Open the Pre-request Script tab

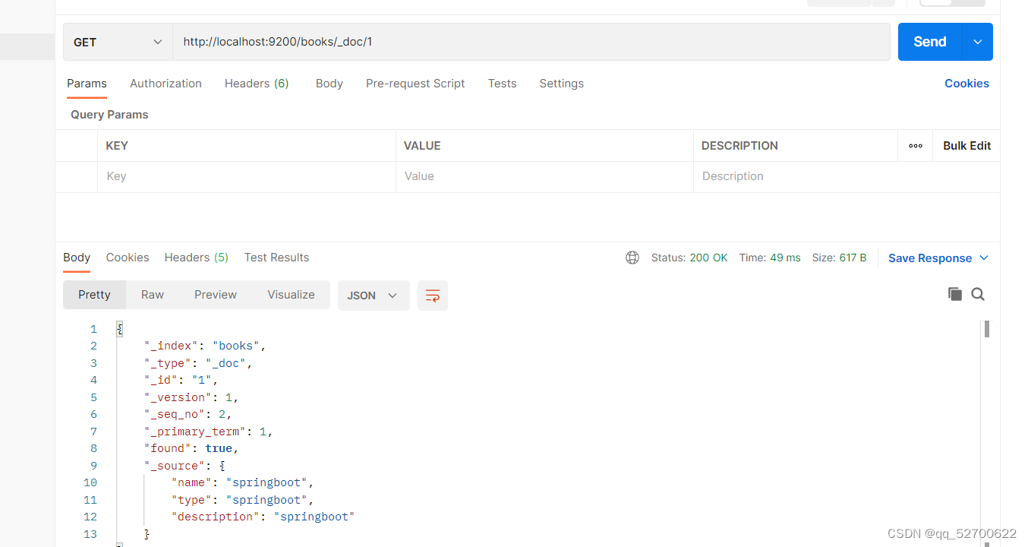point(415,84)
